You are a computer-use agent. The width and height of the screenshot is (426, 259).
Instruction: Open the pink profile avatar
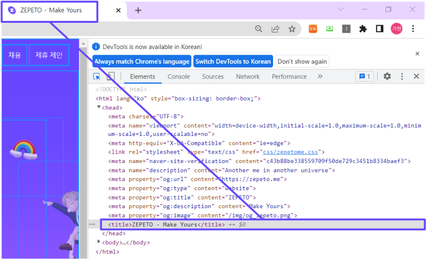[397, 29]
